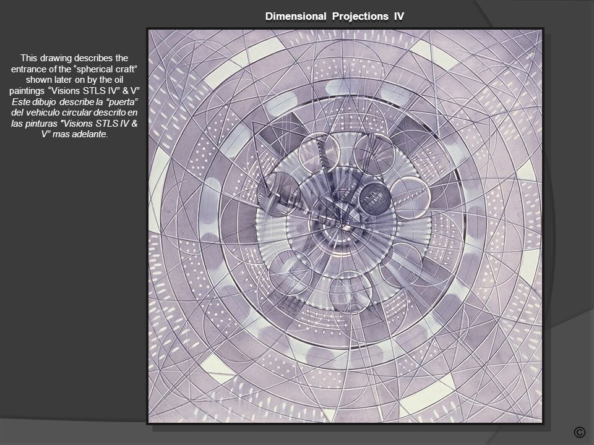Click the copyright symbol on the slide
This screenshot has width=594, height=445.
point(580,432)
